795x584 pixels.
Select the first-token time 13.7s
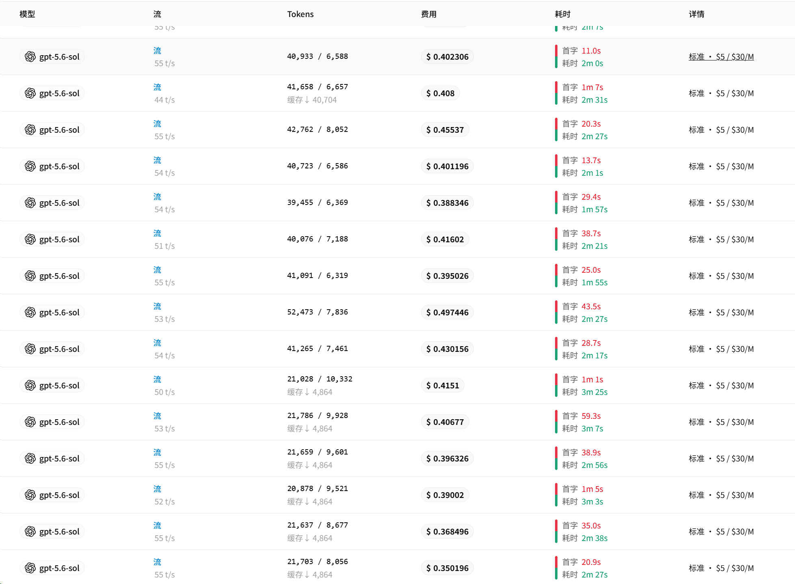591,160
